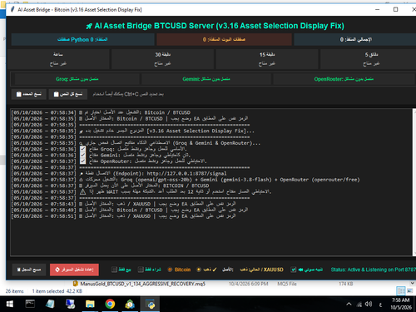Enable the buy only checkbox (شراء فقط)
Viewport: 416px width, 312px height.
[x=141, y=270]
